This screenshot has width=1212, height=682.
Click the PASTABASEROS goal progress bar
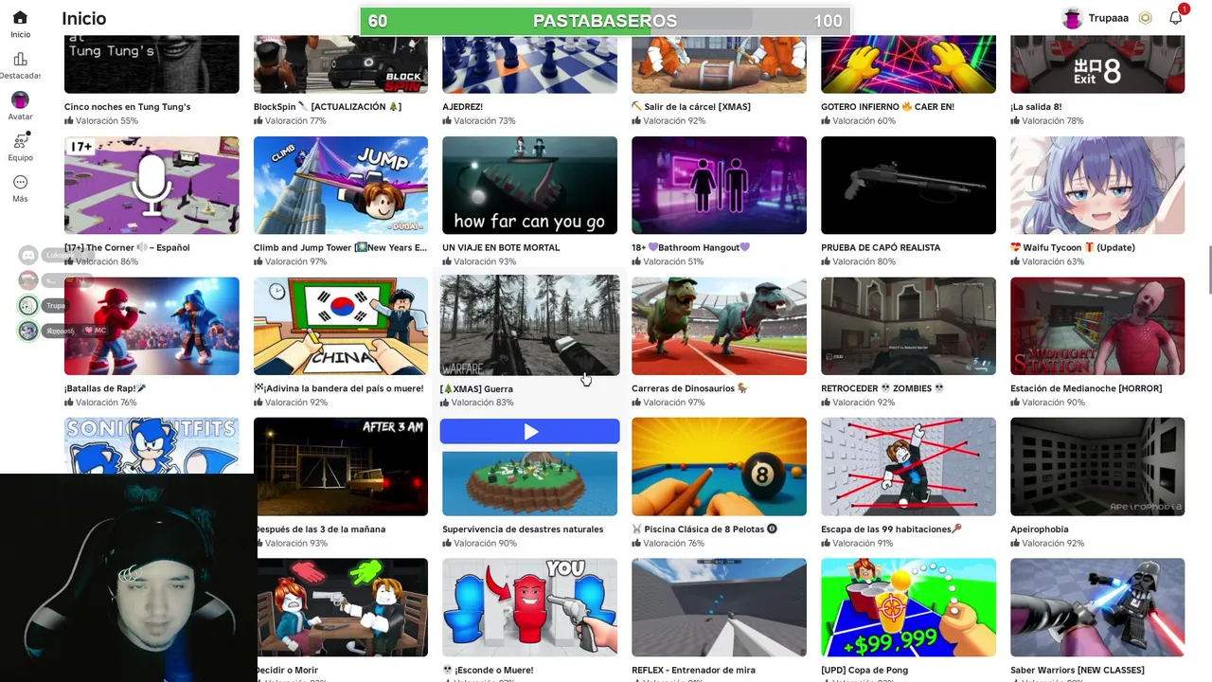(605, 21)
